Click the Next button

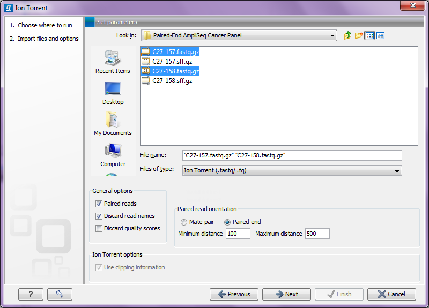[x=286, y=294]
